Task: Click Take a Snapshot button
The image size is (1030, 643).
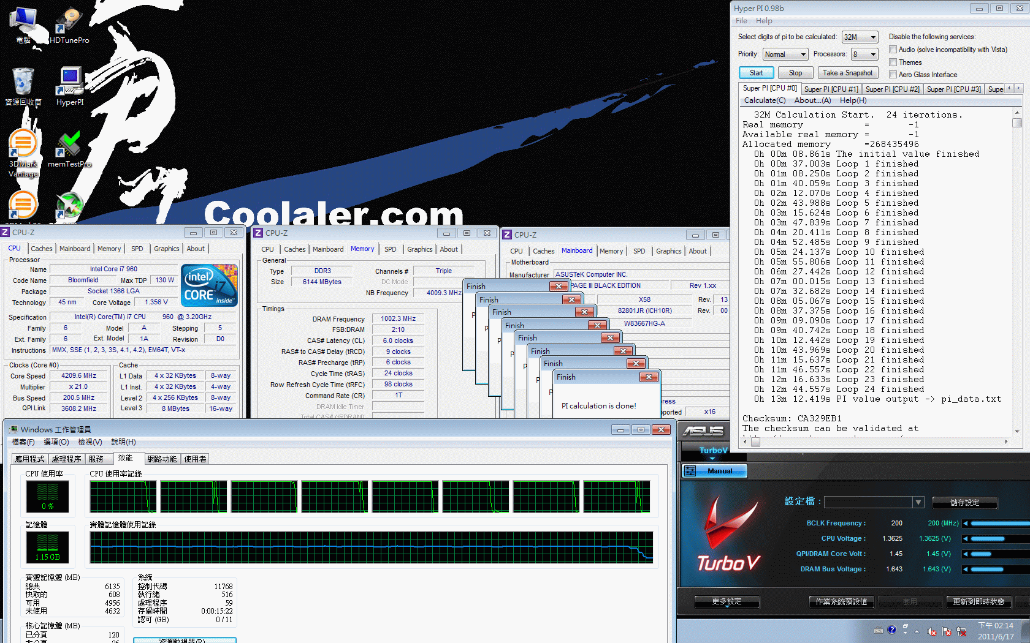Action: pyautogui.click(x=848, y=73)
